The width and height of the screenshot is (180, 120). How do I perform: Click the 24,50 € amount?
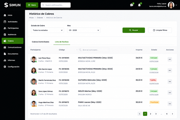click(x=139, y=69)
